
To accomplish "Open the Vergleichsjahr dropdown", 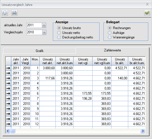I will 44,32.
